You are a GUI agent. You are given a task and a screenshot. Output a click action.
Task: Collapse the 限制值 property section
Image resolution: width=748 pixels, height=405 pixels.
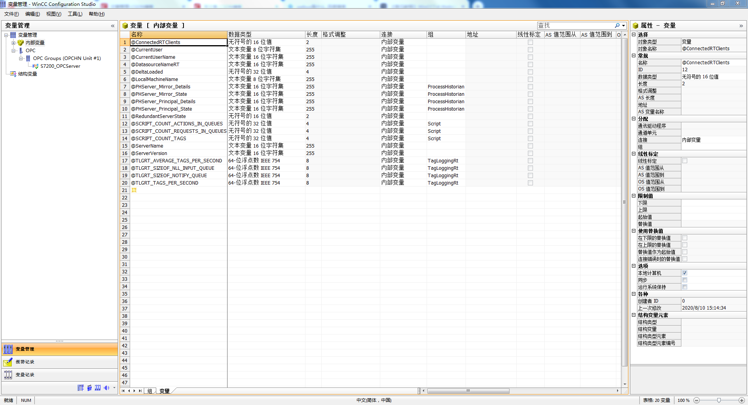(x=634, y=196)
